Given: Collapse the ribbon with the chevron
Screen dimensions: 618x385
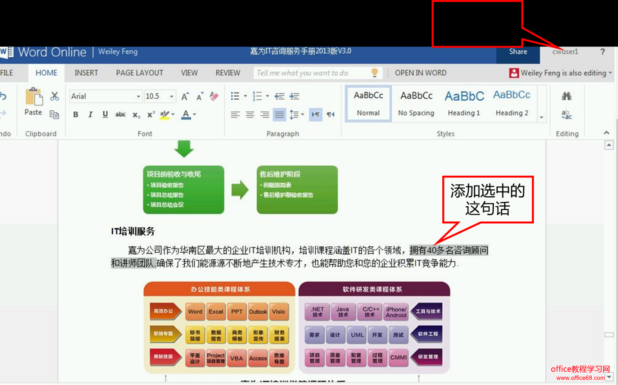Looking at the screenshot, I should pyautogui.click(x=606, y=133).
